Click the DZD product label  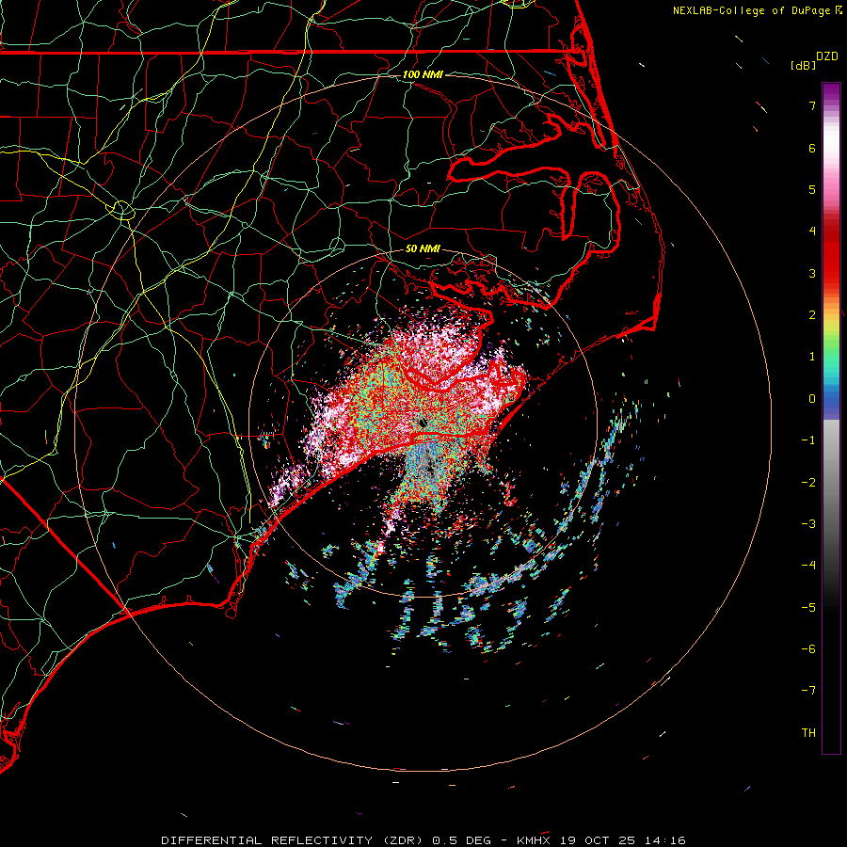click(827, 56)
